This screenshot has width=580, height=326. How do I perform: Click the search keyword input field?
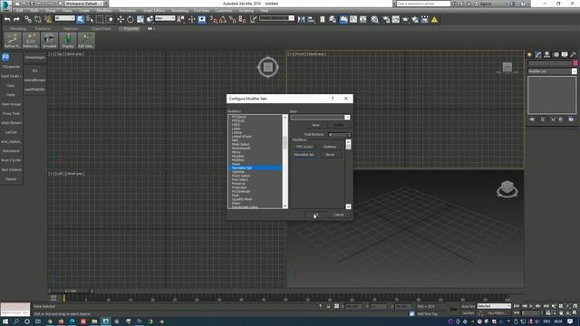pyautogui.click(x=423, y=4)
